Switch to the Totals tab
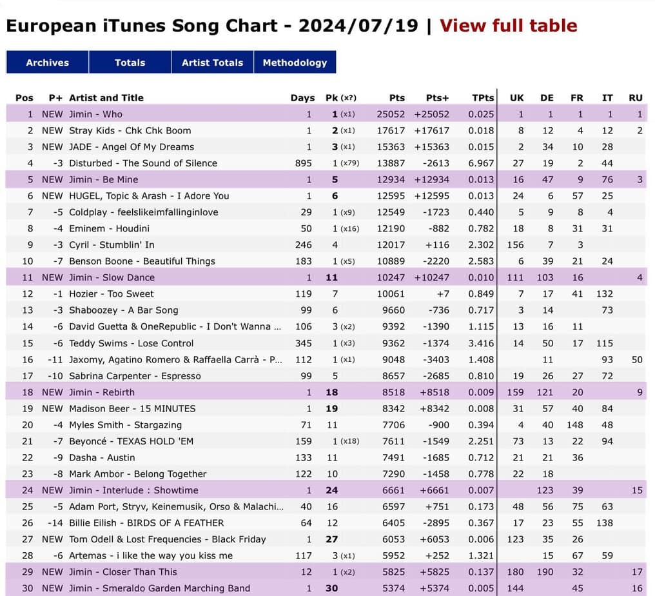Image resolution: width=655 pixels, height=596 pixels. [x=130, y=63]
